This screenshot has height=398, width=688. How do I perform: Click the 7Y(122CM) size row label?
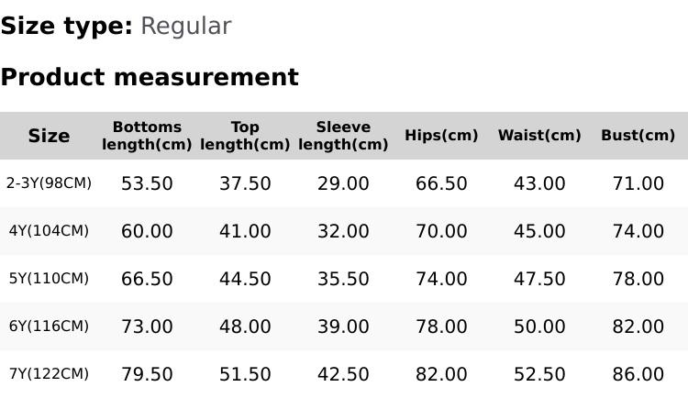[x=49, y=374]
